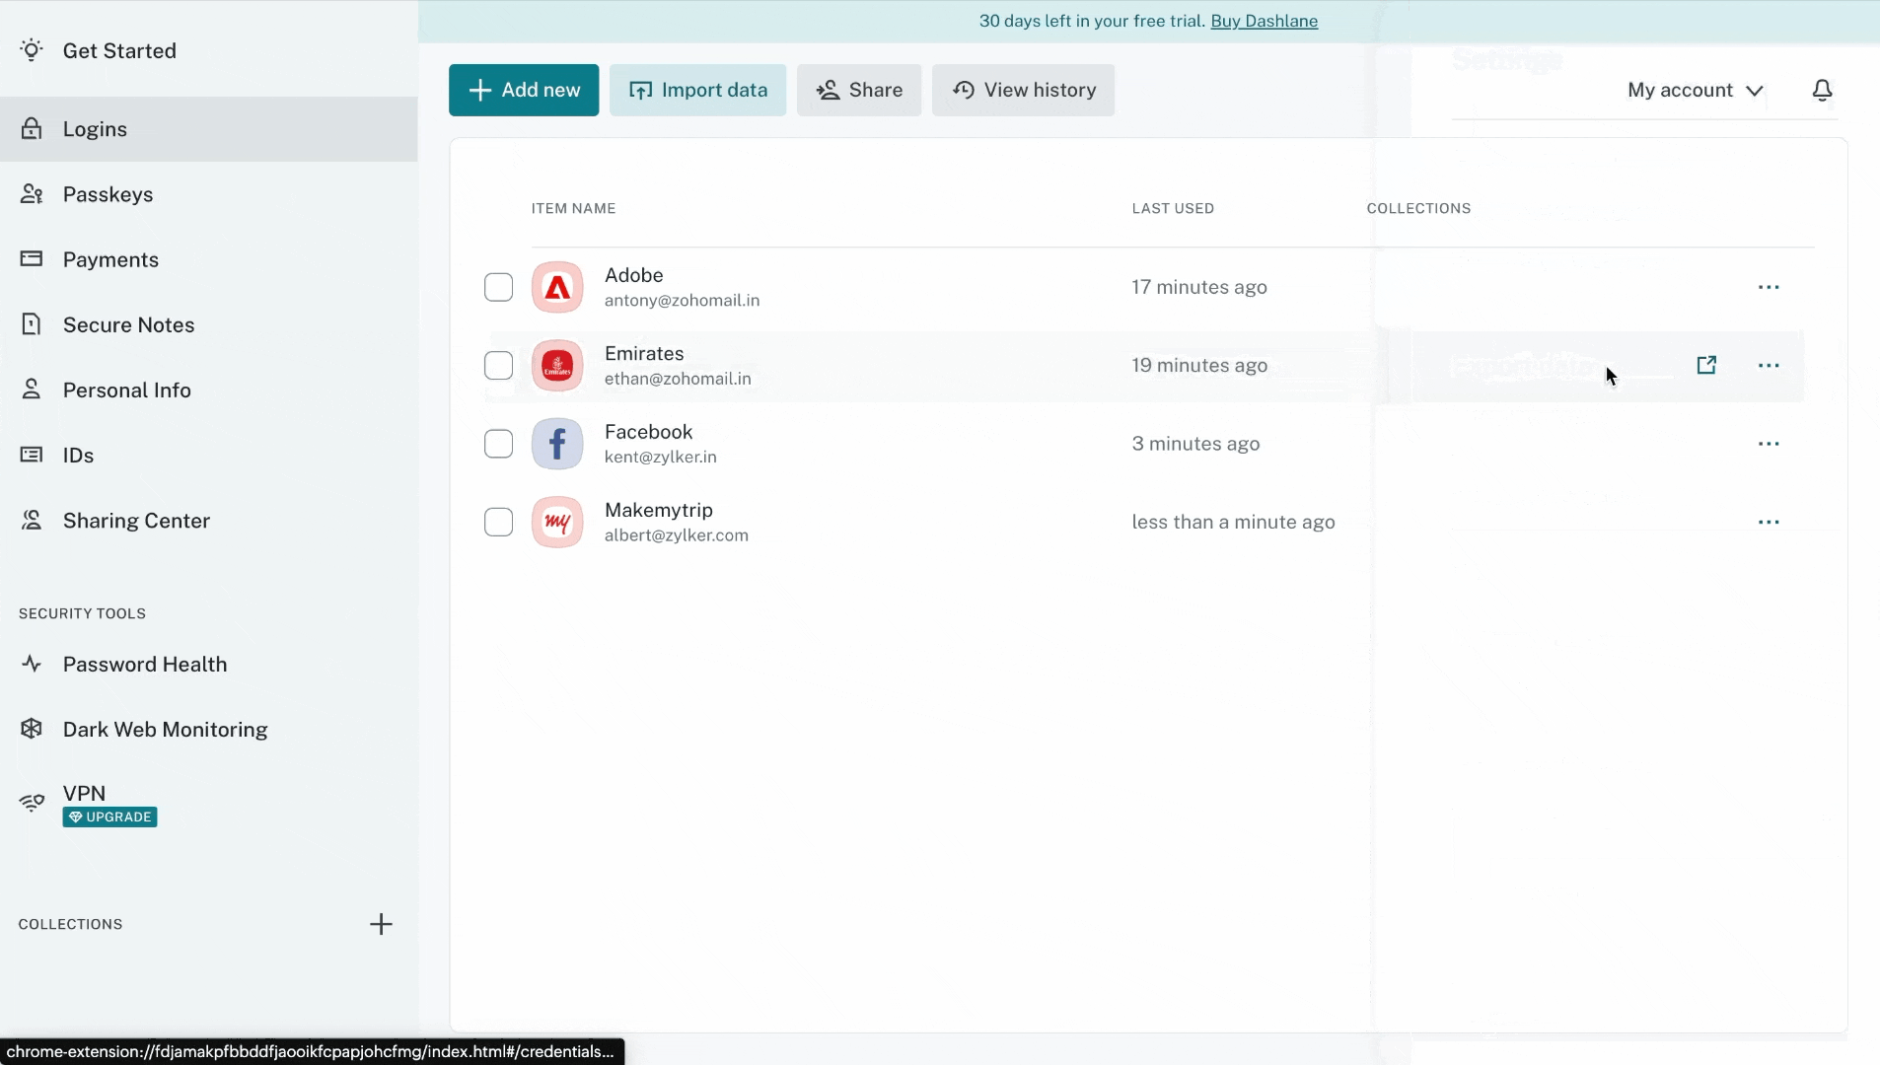Viewport: 1880px width, 1065px height.
Task: Click the Get Started lightbulb icon
Action: coord(32,50)
